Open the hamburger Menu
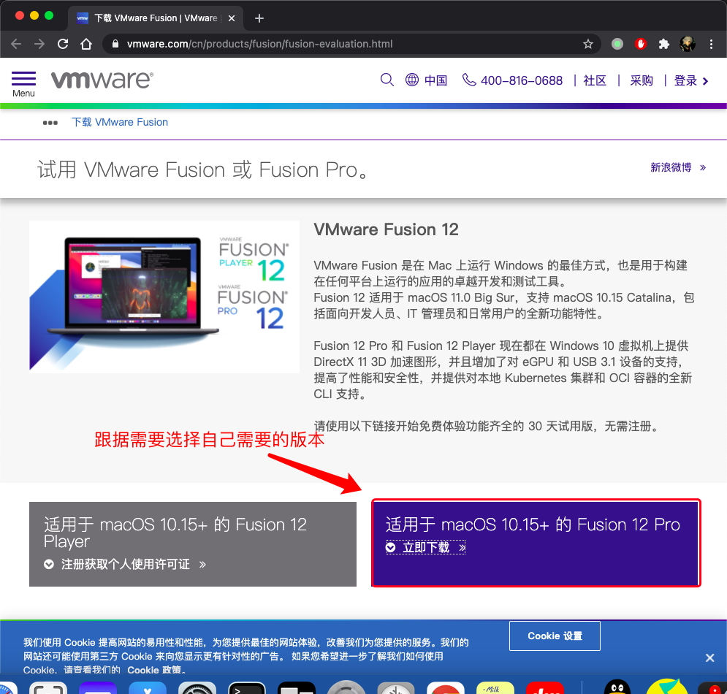Image resolution: width=727 pixels, height=694 pixels. [23, 84]
